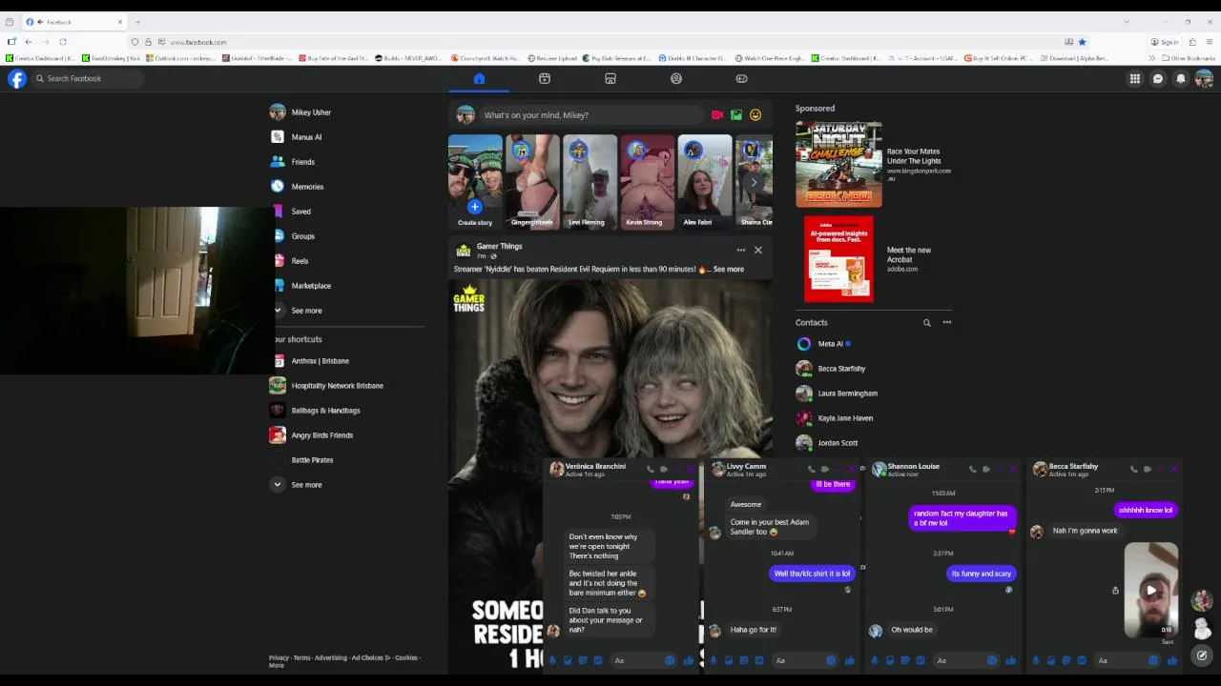1221x686 pixels.
Task: Close Verônica Branchini chat window
Action: [x=692, y=469]
